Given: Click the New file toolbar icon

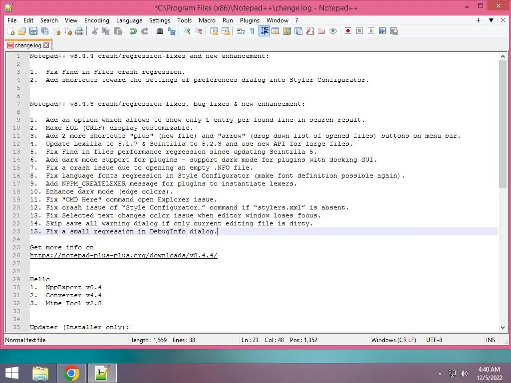Looking at the screenshot, I should [11, 31].
